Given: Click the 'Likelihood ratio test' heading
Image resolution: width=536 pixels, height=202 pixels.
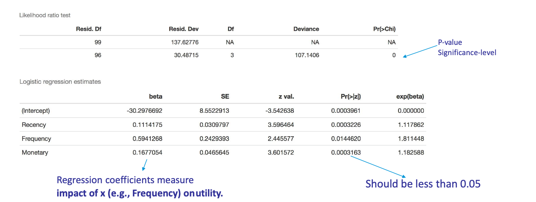Looking at the screenshot, I should tap(45, 15).
